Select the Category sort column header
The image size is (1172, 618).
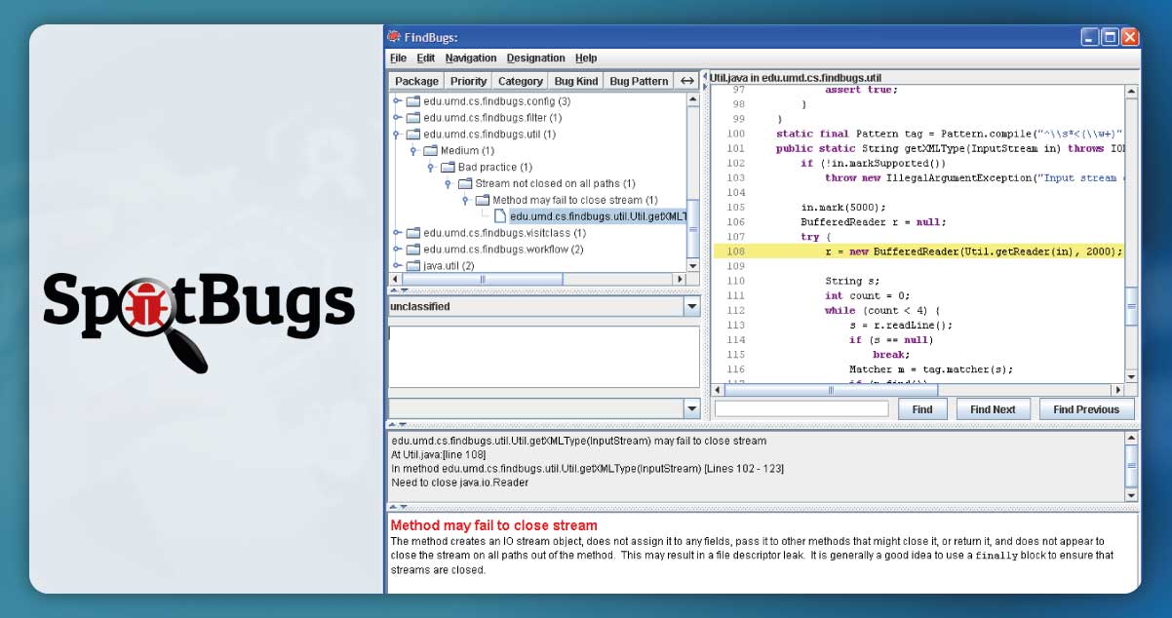(x=520, y=81)
